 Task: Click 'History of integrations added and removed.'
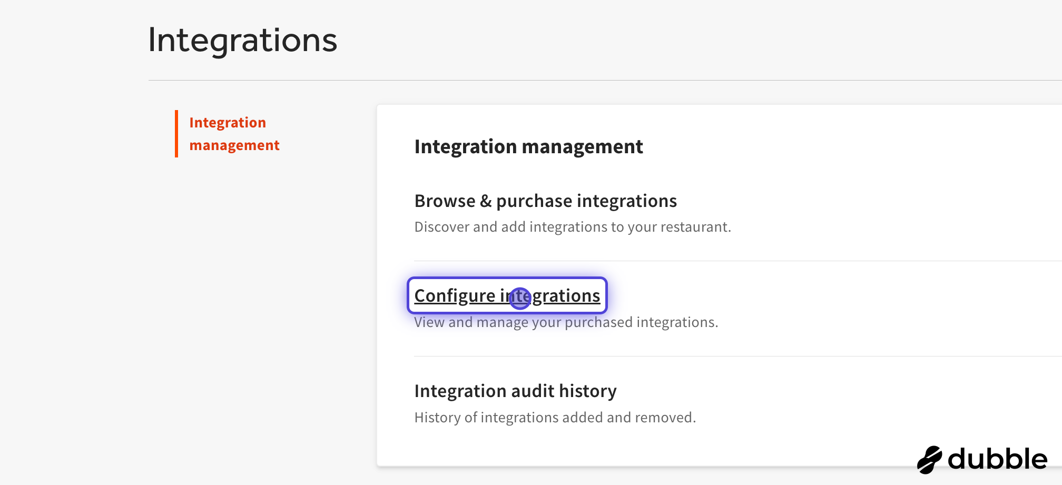(x=555, y=418)
